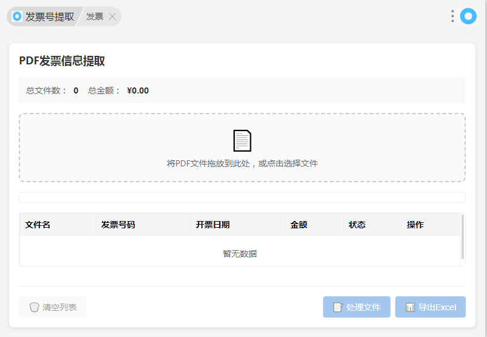Open the three-dot more options menu
The height and width of the screenshot is (337, 487).
coord(452,16)
